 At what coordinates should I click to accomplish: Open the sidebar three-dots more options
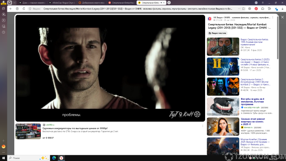pyautogui.click(x=3, y=152)
